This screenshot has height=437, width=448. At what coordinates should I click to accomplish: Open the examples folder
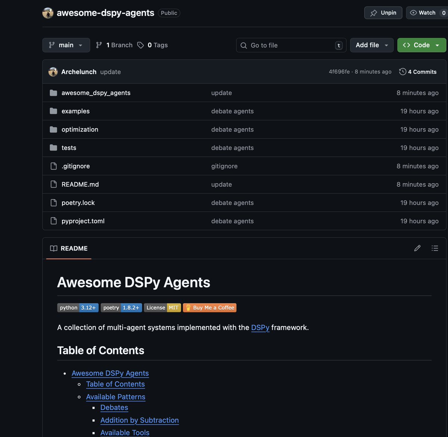pyautogui.click(x=75, y=111)
